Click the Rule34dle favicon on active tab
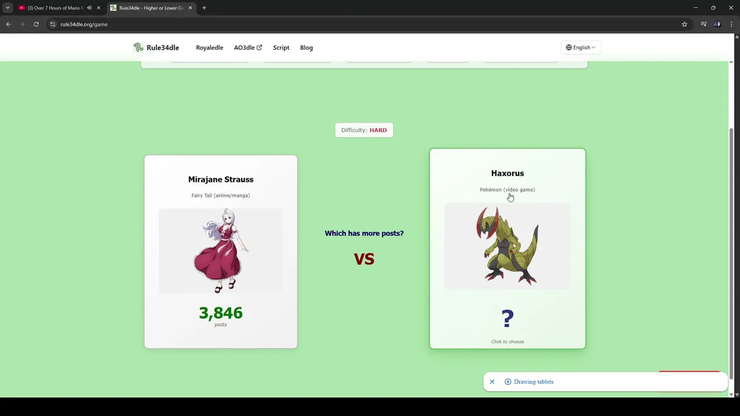Screen dimensions: 740x416 coord(113,8)
